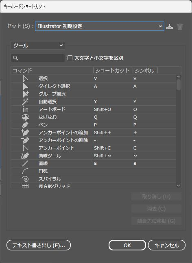Enable 大文字と小文字を区別 checkbox
192x263 pixels.
pos(70,58)
